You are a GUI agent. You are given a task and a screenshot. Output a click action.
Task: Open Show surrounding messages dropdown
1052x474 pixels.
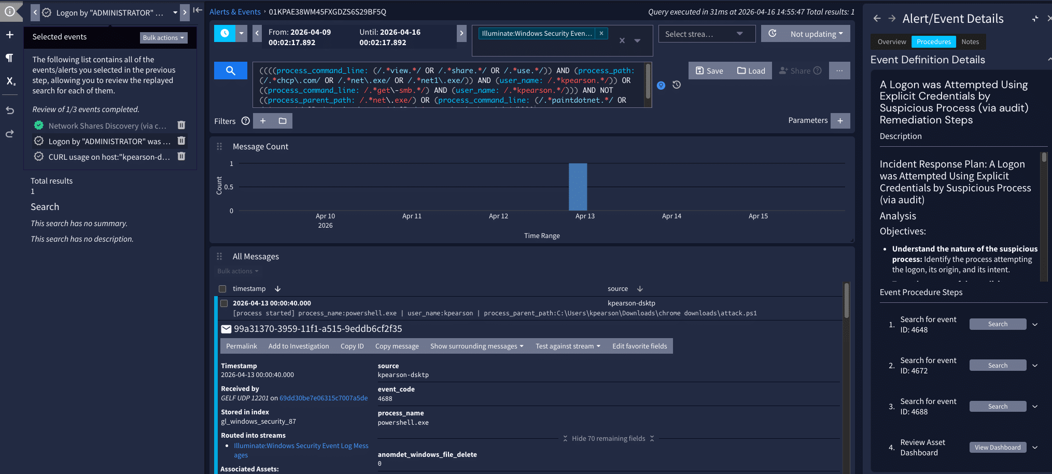pos(477,346)
